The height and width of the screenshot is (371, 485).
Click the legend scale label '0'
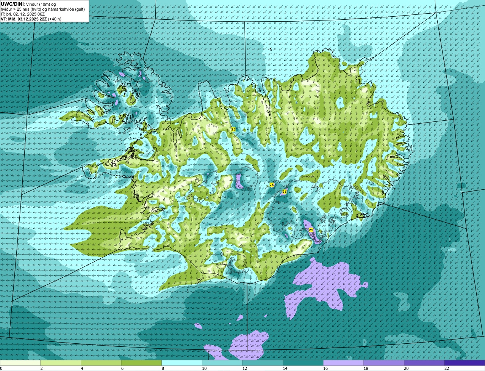click(1, 368)
